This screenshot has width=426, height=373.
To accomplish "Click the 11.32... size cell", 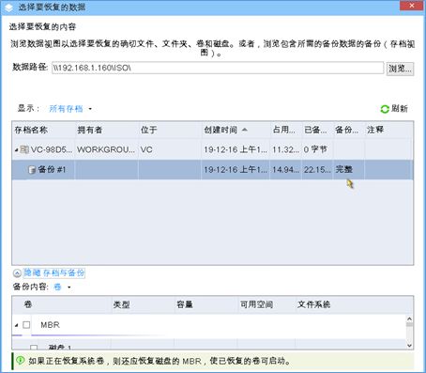I will pos(285,149).
